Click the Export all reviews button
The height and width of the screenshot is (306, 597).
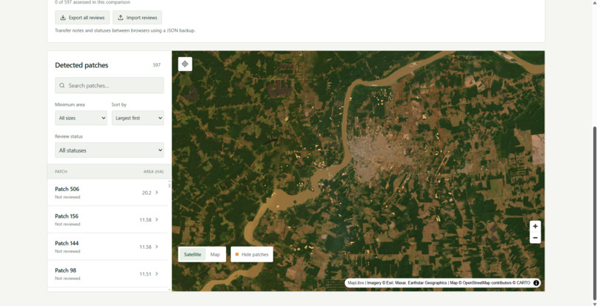[x=82, y=18]
